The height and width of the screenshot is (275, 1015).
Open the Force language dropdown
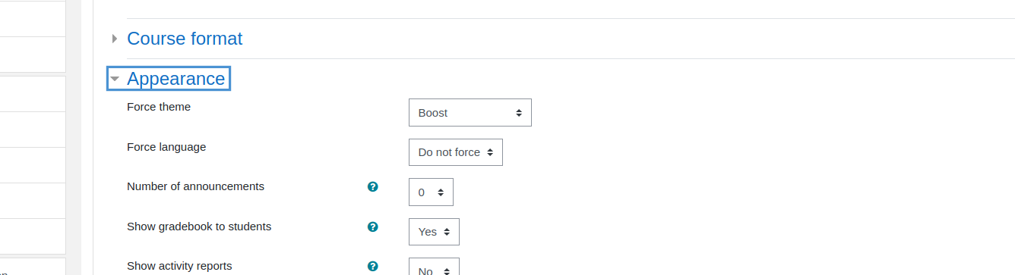(x=456, y=152)
